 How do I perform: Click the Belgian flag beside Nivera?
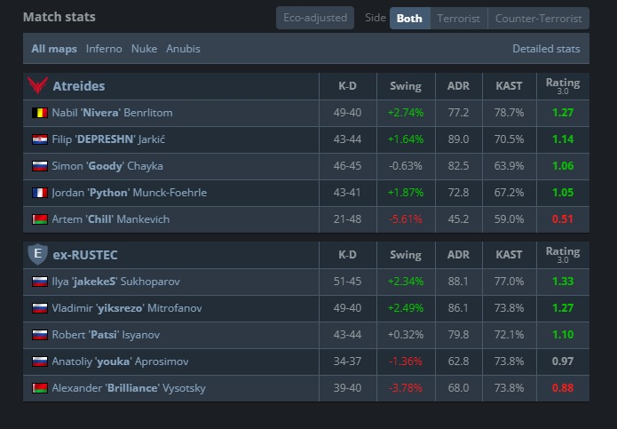pos(40,113)
